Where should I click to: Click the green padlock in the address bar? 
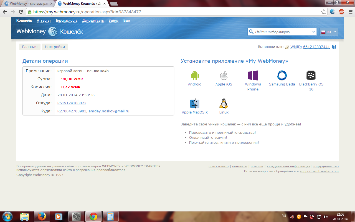click(30, 12)
